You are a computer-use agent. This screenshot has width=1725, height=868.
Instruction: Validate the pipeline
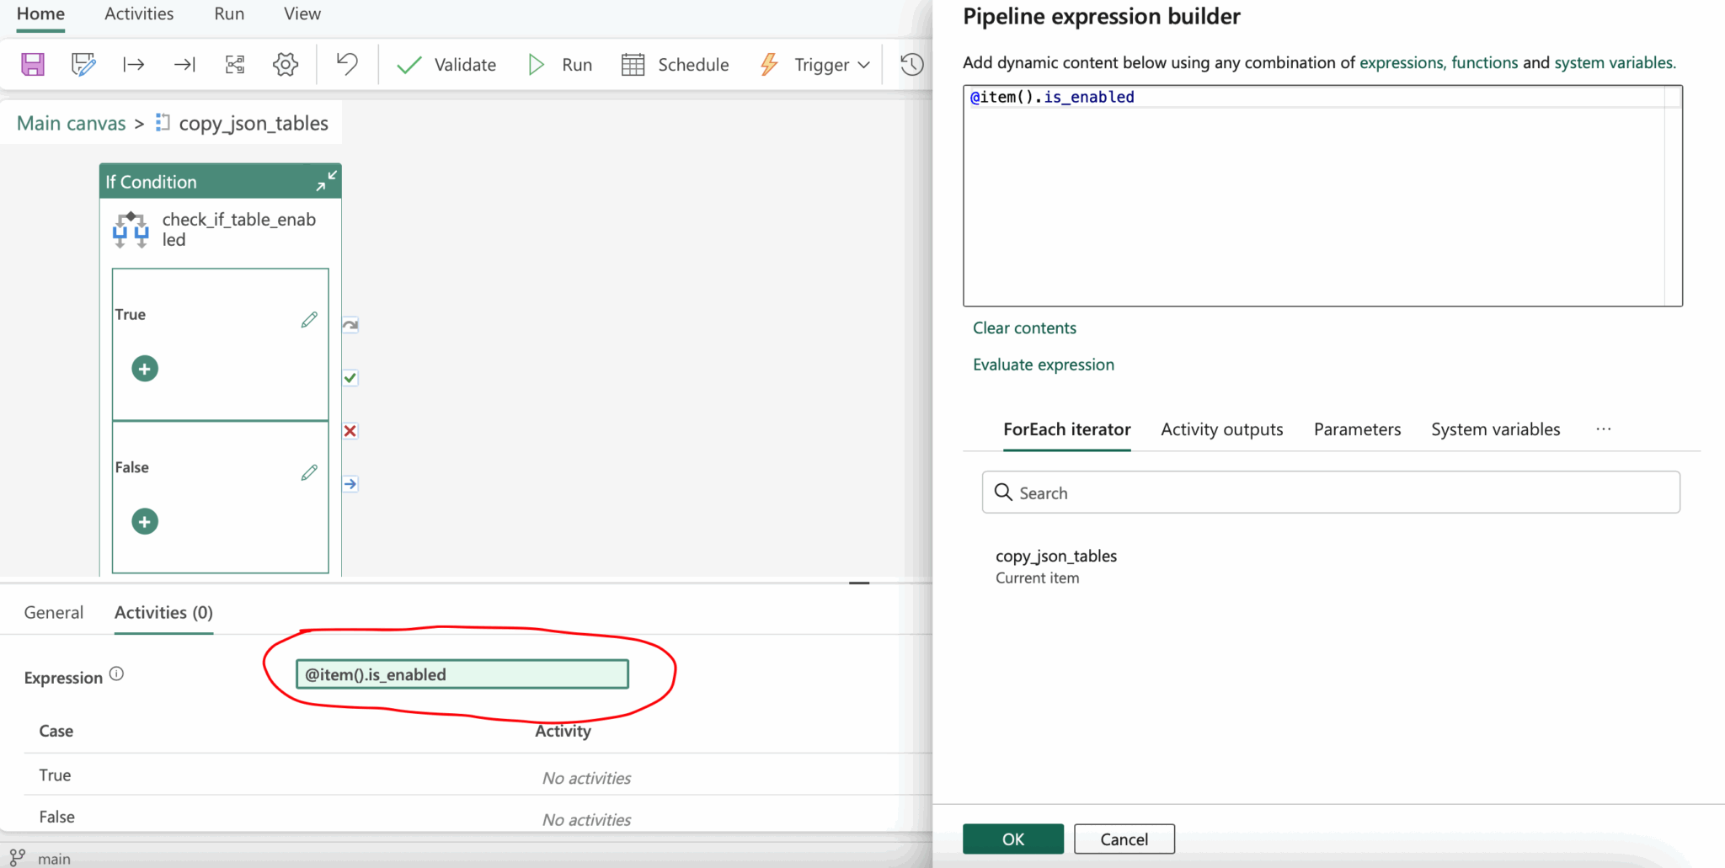click(x=446, y=65)
